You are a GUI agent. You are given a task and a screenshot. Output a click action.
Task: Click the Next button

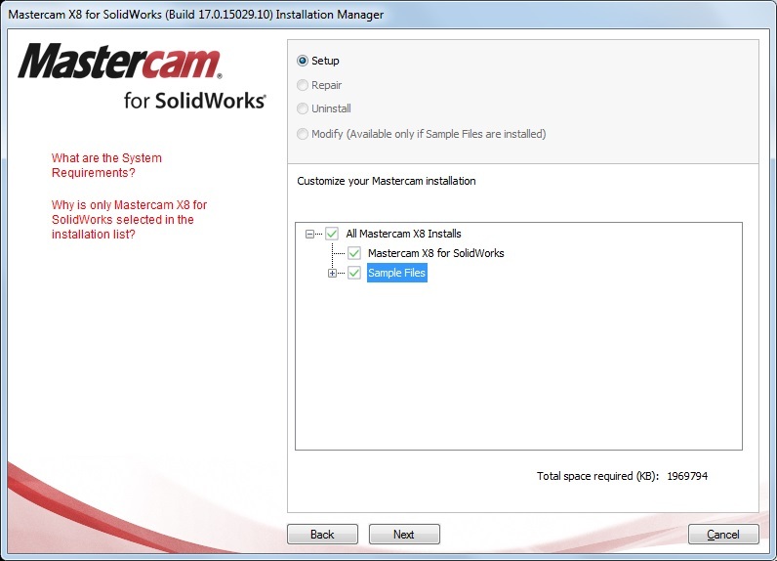pyautogui.click(x=404, y=535)
